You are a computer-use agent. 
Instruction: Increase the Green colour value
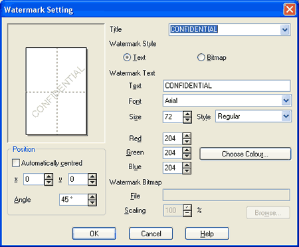tap(187, 150)
